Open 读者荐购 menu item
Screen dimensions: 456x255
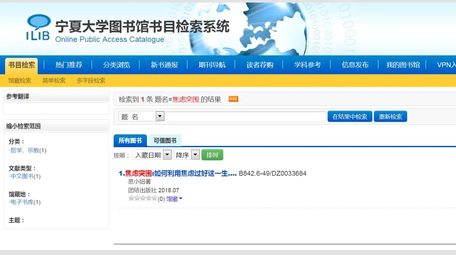pyautogui.click(x=260, y=65)
